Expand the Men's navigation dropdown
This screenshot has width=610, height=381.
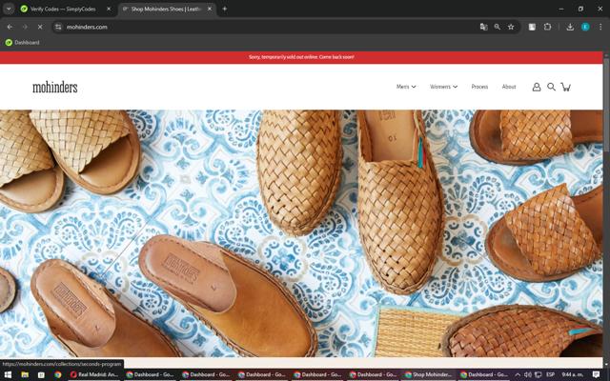406,87
